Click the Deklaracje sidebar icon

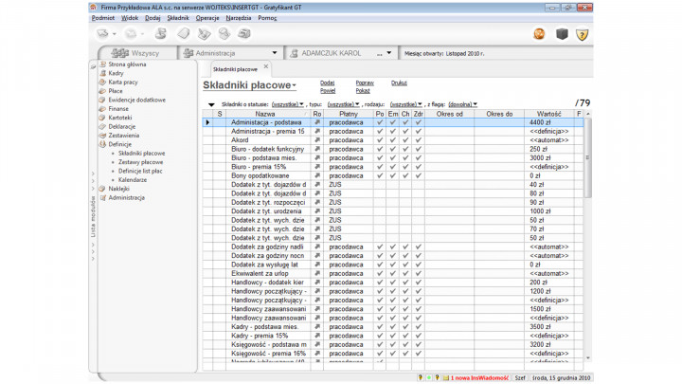[x=103, y=127]
